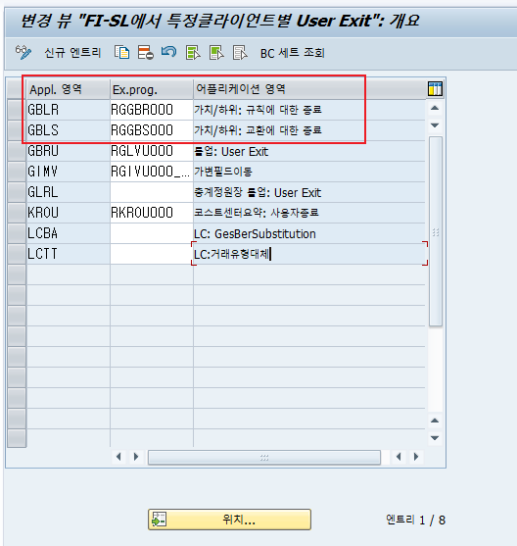Click the top scroll up arrow of vertical scrollbar

pos(435,108)
